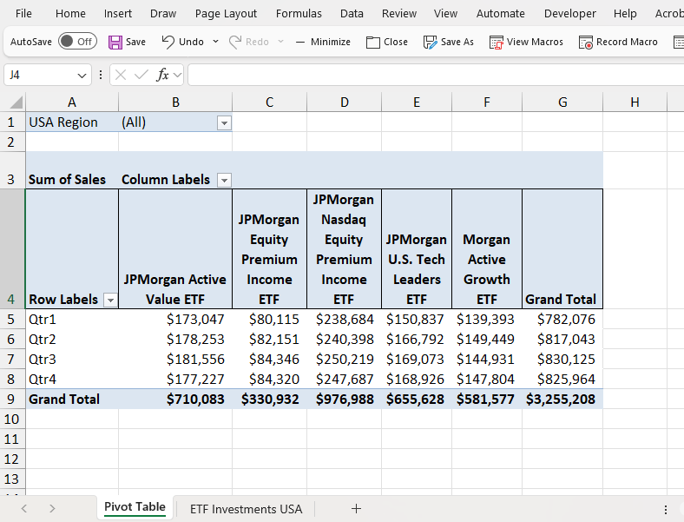The width and height of the screenshot is (684, 522).
Task: Add a new sheet with plus button
Action: pos(356,509)
